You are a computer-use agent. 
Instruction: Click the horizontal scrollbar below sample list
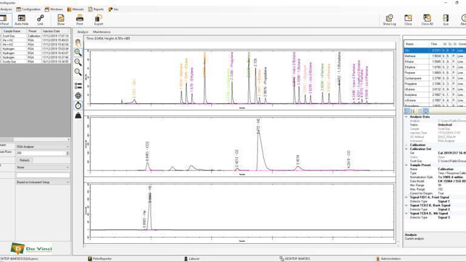coord(35,139)
